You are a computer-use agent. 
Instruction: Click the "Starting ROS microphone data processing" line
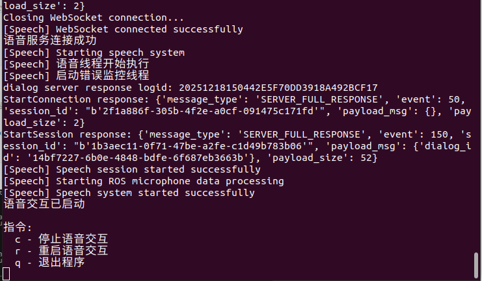click(143, 181)
